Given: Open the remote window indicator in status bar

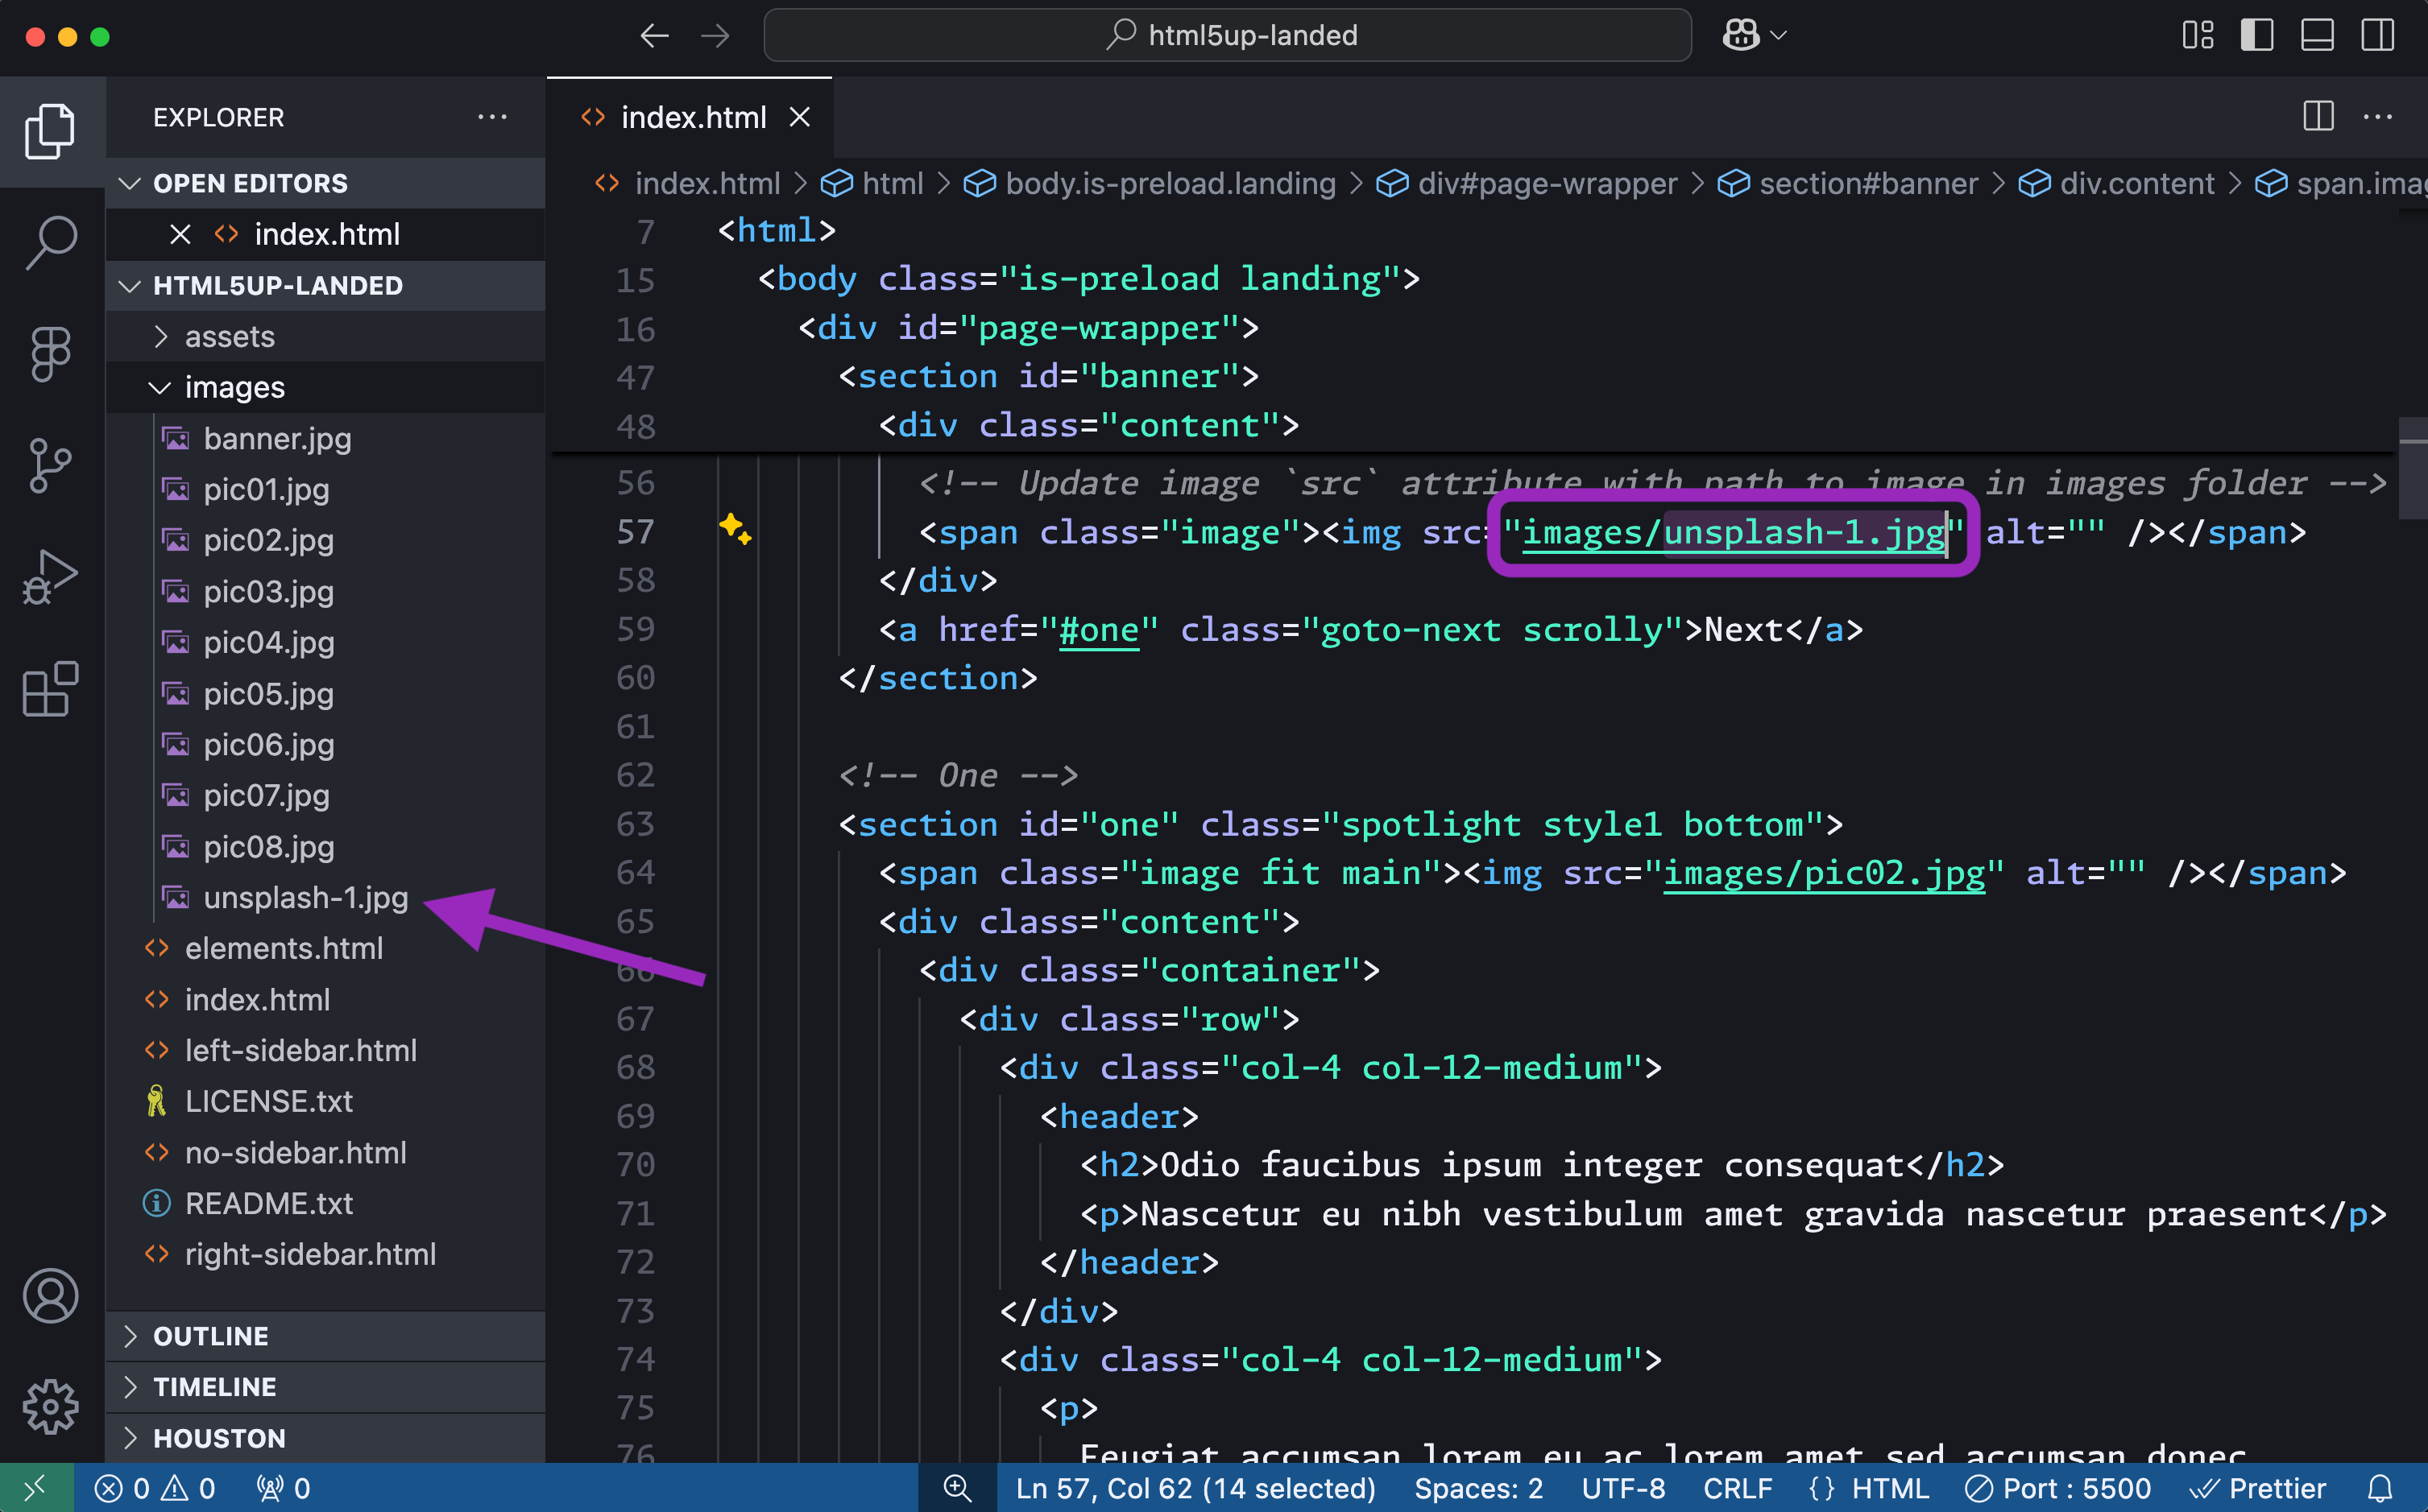Looking at the screenshot, I should (x=36, y=1488).
